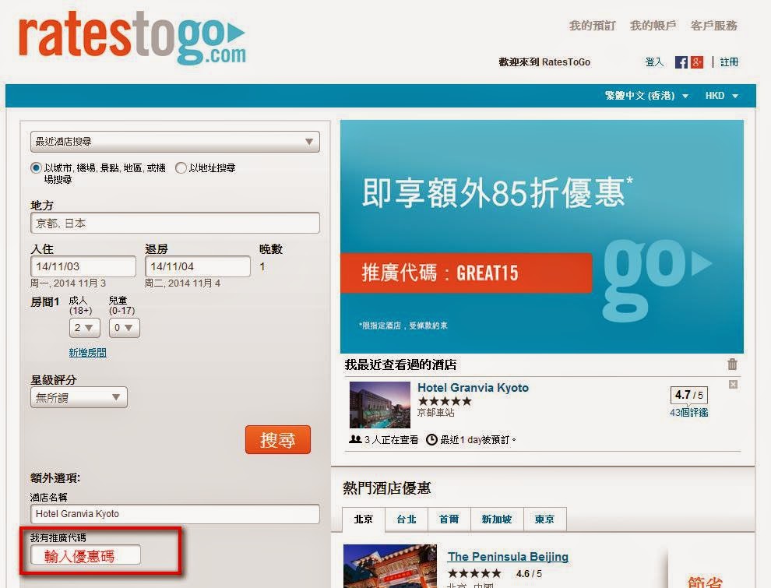
Task: Open the HKD currency selector
Action: [x=721, y=96]
